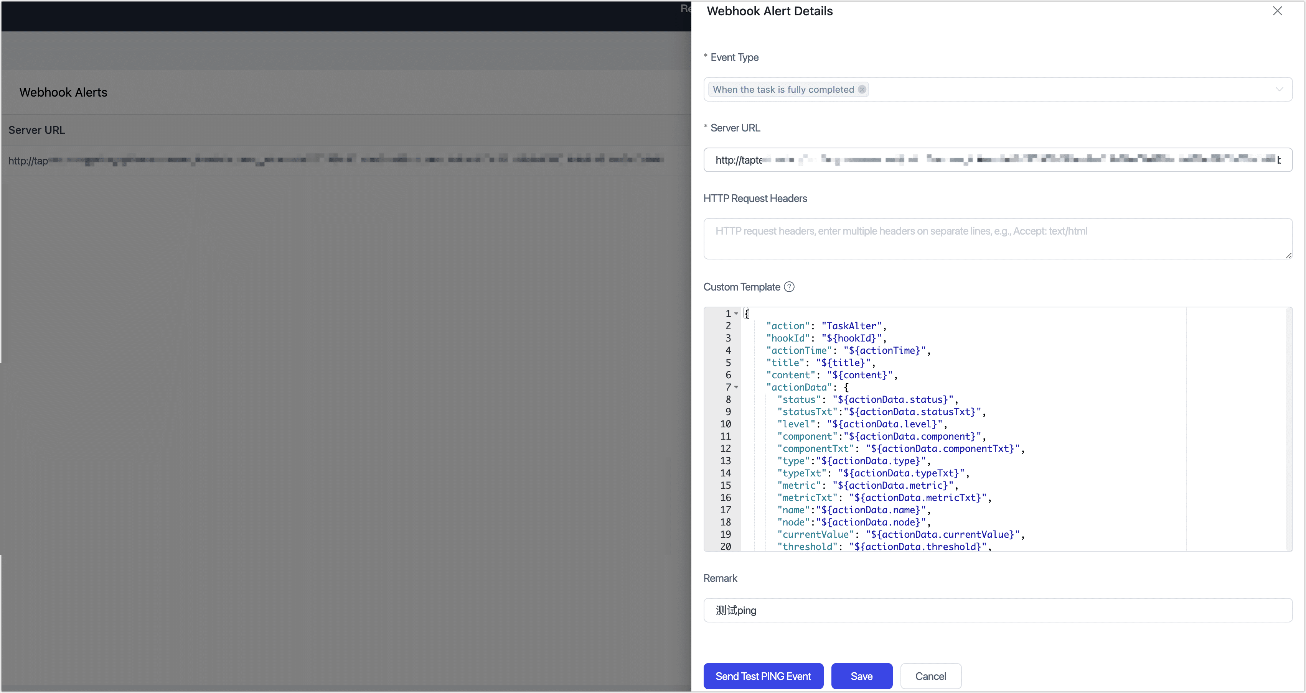The image size is (1306, 693).
Task: Cancel editing the webhook alert
Action: coord(931,676)
